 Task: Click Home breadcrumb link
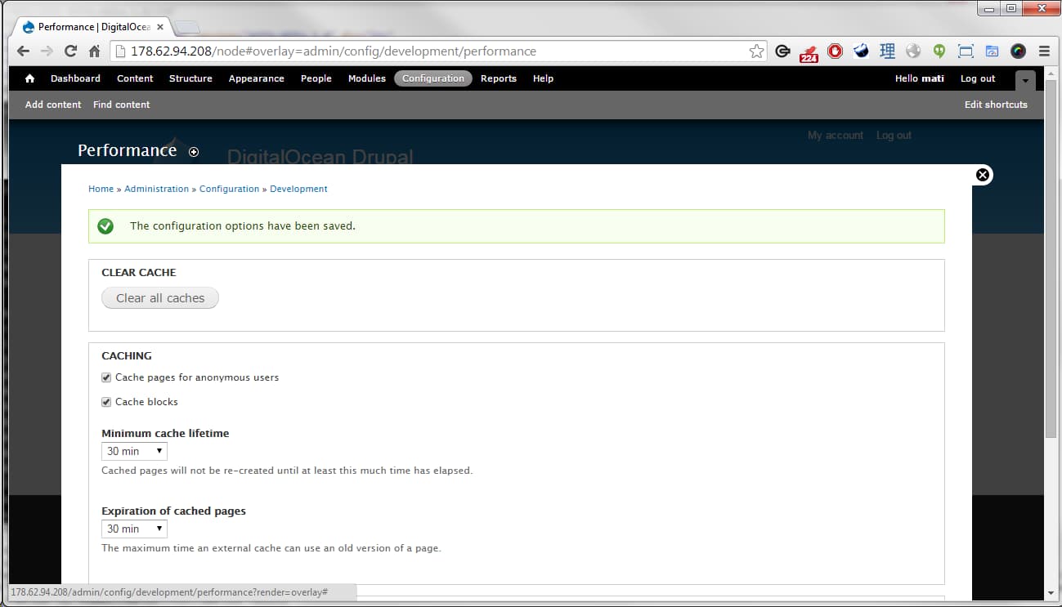point(101,189)
